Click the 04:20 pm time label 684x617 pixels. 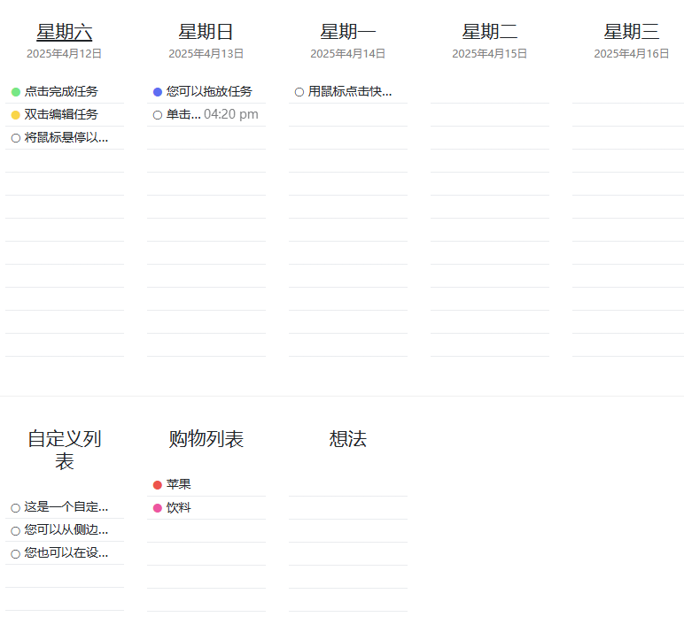point(231,114)
